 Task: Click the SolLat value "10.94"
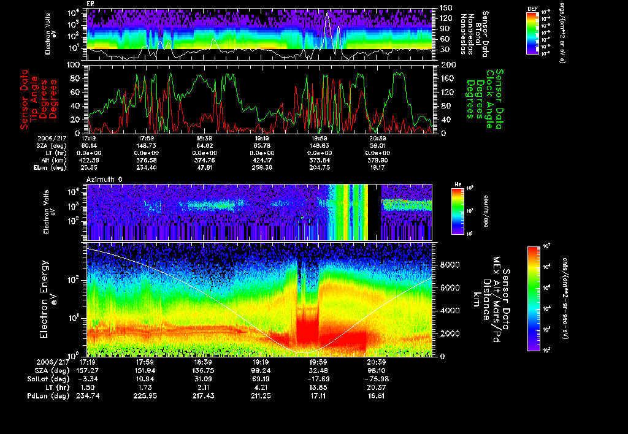pyautogui.click(x=145, y=379)
